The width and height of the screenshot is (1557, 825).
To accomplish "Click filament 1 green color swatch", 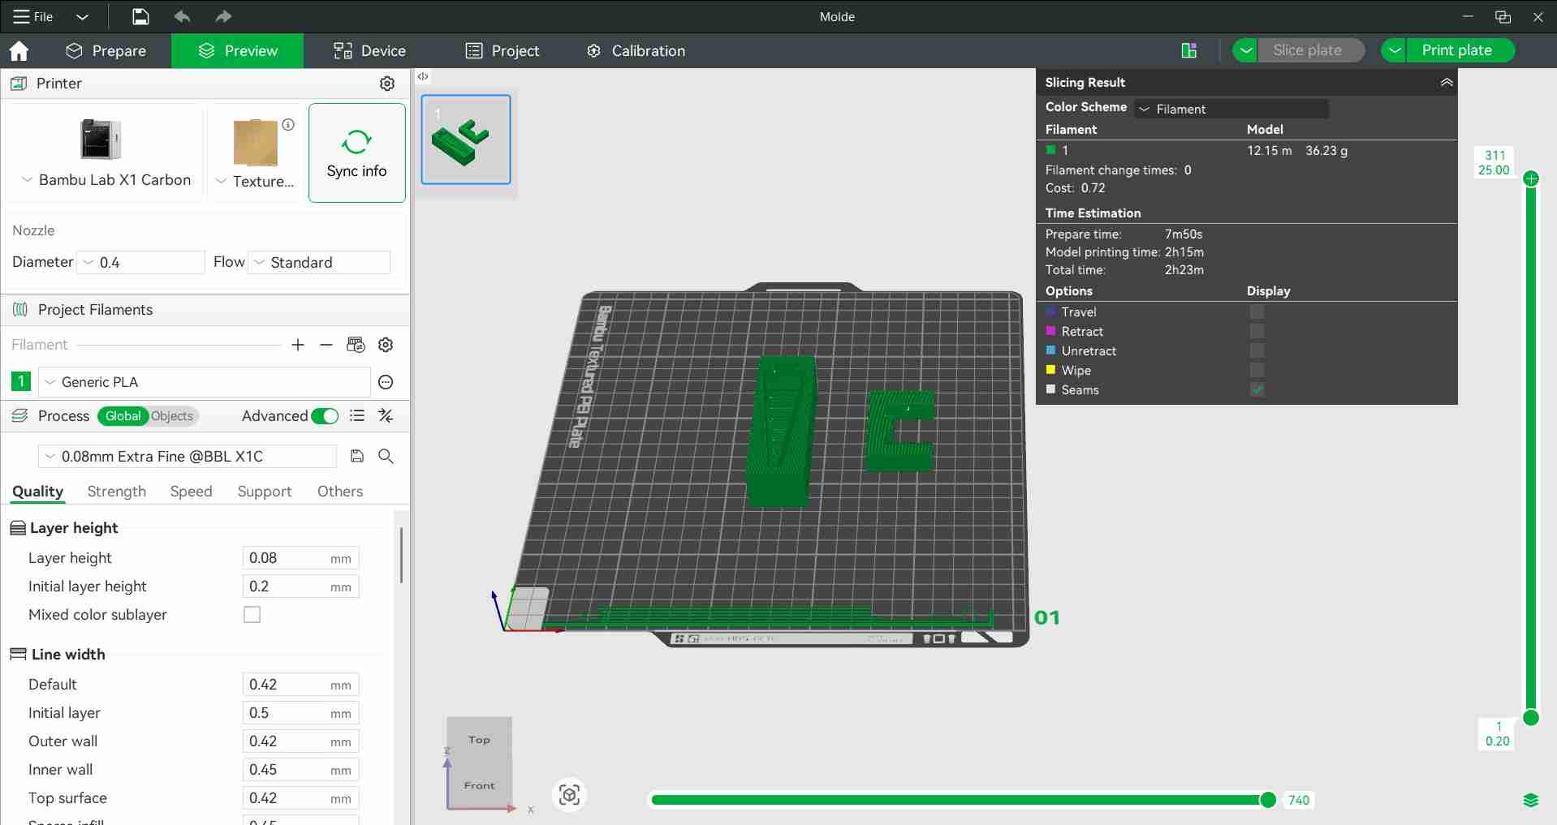I will (x=21, y=382).
